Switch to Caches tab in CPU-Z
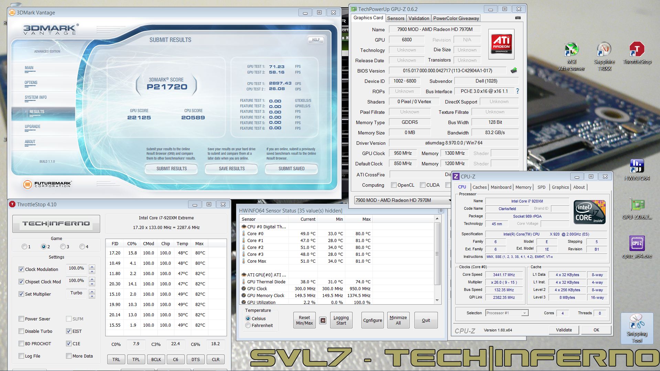Viewport: 660px width, 371px height. [x=479, y=187]
